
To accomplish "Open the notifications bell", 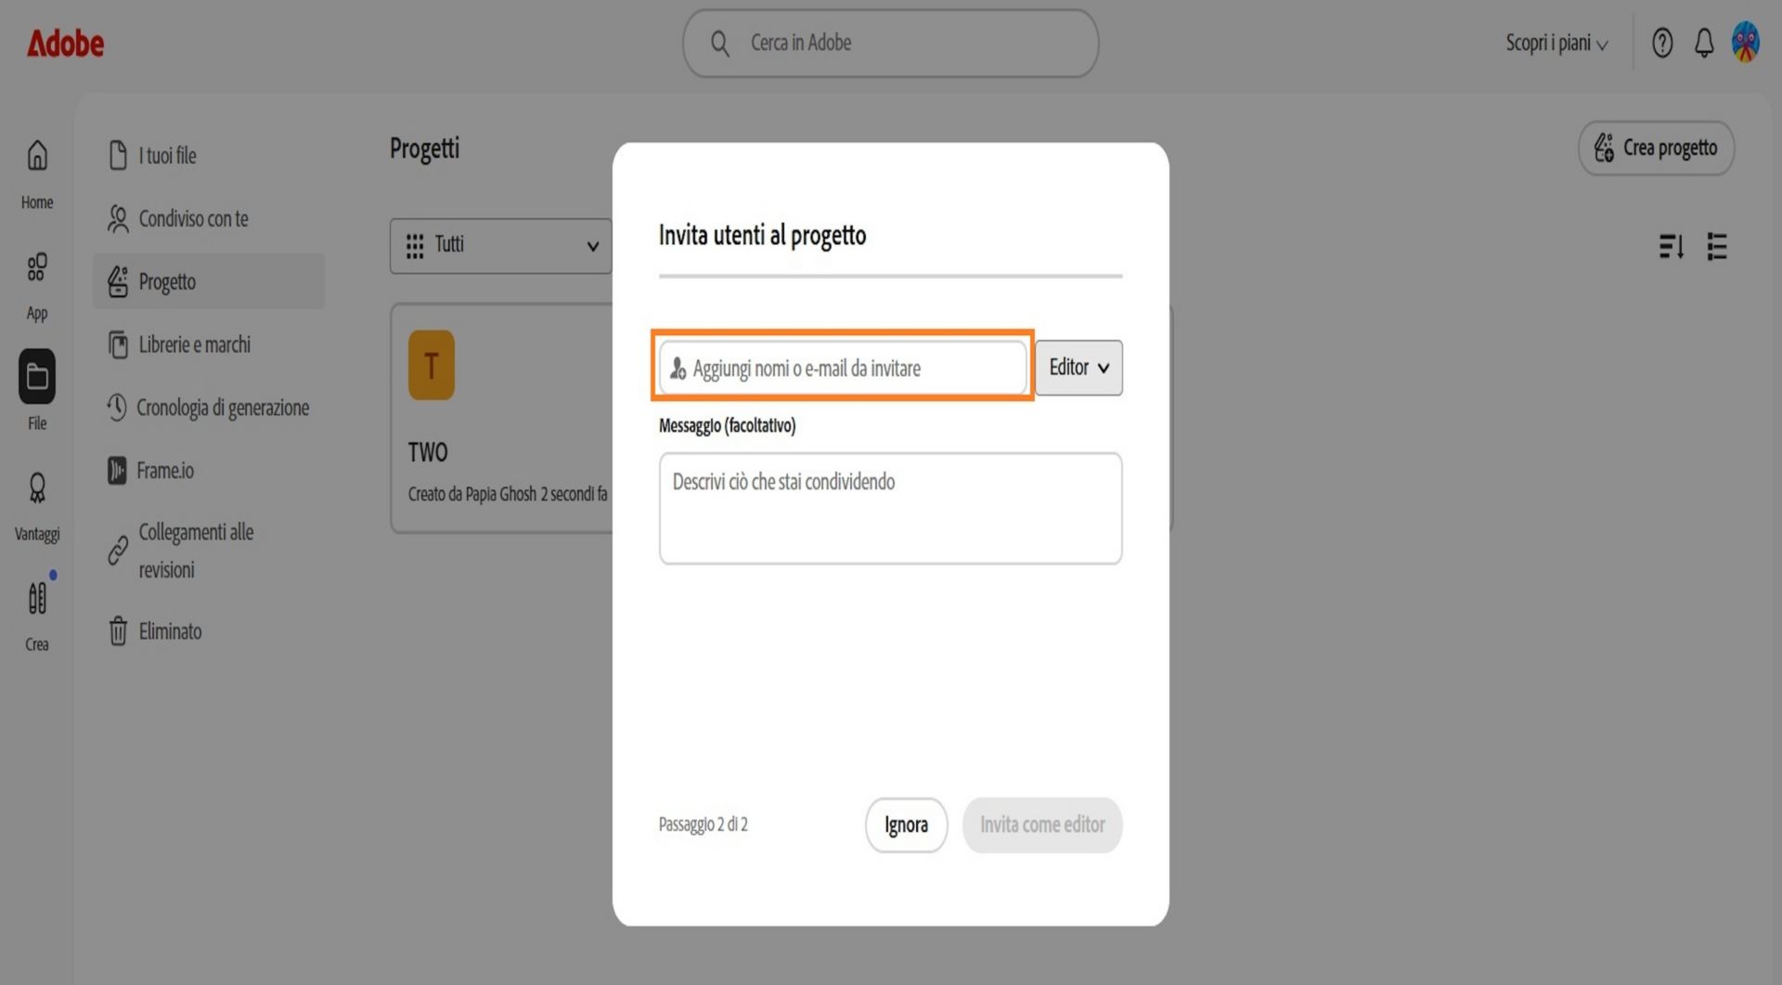I will pyautogui.click(x=1704, y=43).
